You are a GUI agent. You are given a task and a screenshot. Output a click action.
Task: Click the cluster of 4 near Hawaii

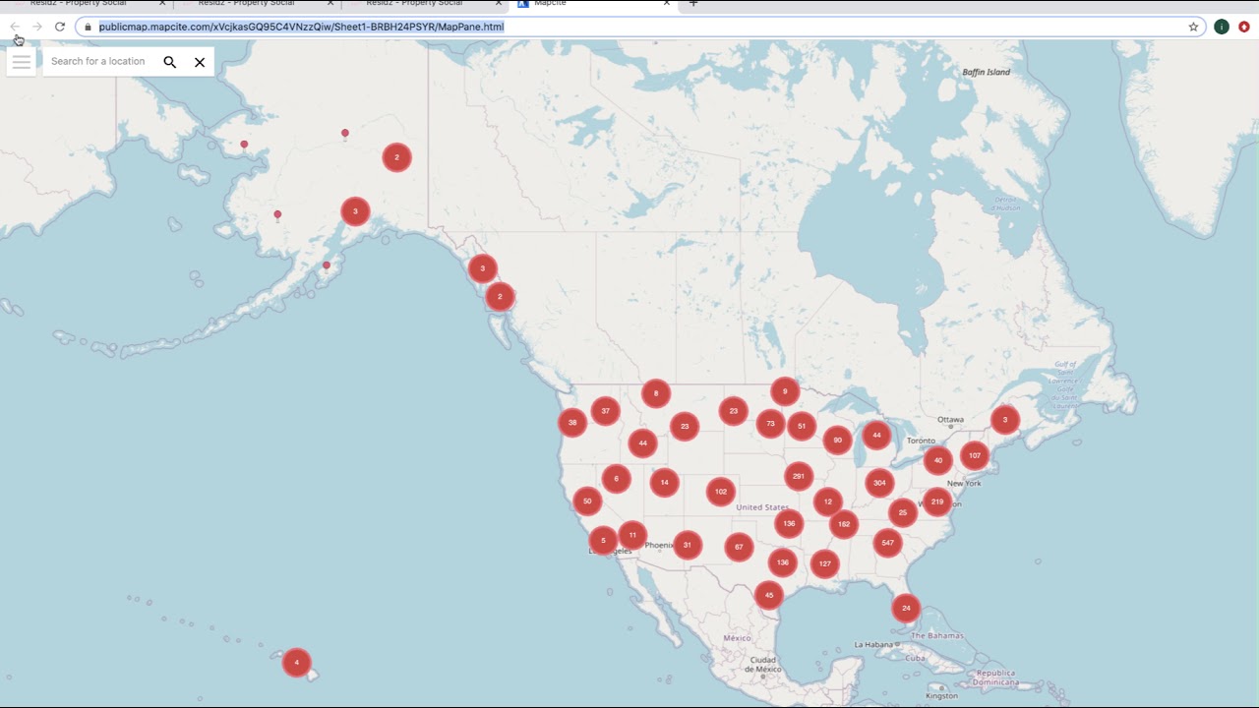297,662
